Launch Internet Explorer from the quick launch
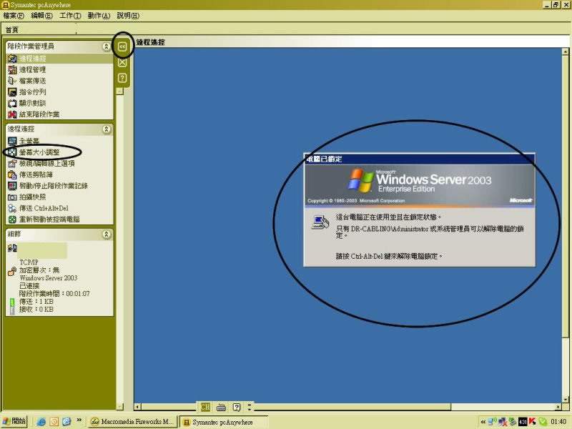 click(x=41, y=422)
